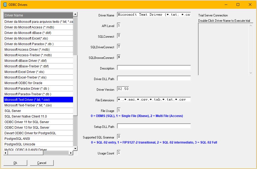Image resolution: width=257 pixels, height=169 pixels.
Task: Close the ODBC Drivers window
Action: (x=250, y=5)
